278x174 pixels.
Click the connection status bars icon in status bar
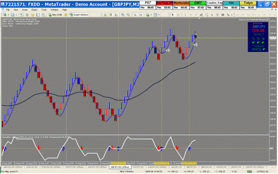point(250,171)
